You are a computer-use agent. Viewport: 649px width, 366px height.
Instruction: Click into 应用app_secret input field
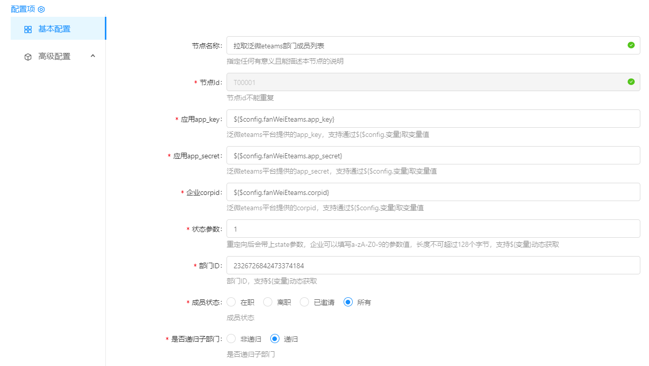click(x=433, y=155)
